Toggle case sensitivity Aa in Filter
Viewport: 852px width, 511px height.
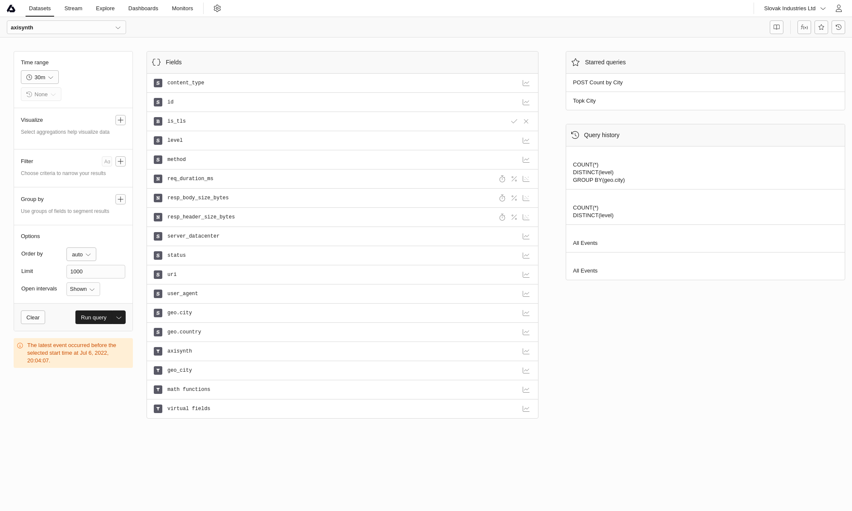pyautogui.click(x=107, y=161)
